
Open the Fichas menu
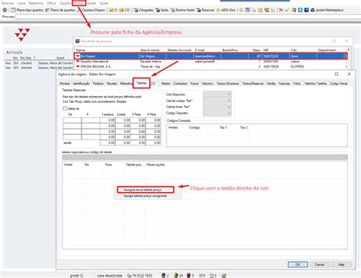pos(79,3)
